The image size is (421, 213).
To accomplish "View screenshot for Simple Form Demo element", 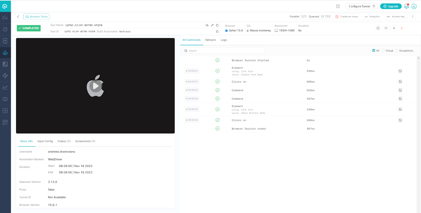I will coord(400,71).
